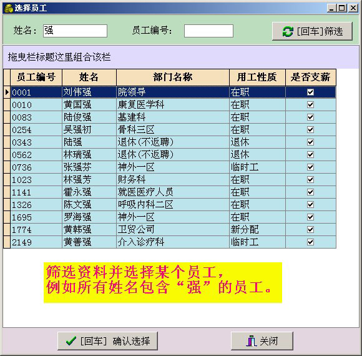Toggle 是否支薪 checkbox for 张强芬
This screenshot has height=356, width=362.
[x=311, y=167]
